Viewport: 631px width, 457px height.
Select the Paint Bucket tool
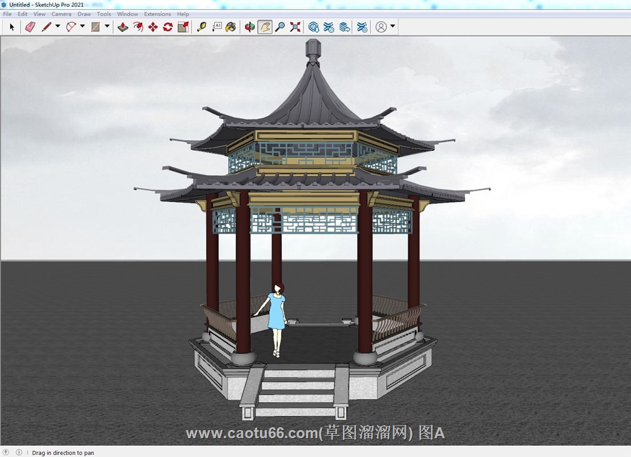[x=230, y=27]
